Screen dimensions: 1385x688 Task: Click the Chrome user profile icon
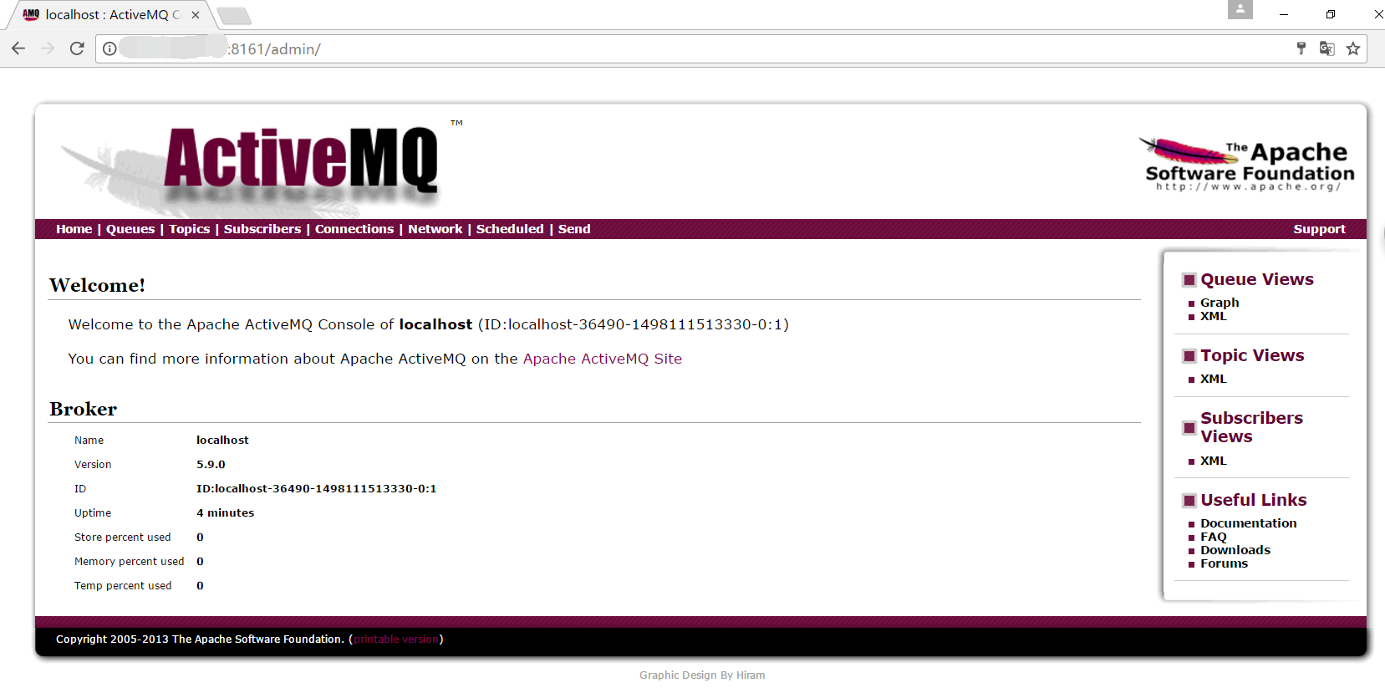[x=1240, y=9]
